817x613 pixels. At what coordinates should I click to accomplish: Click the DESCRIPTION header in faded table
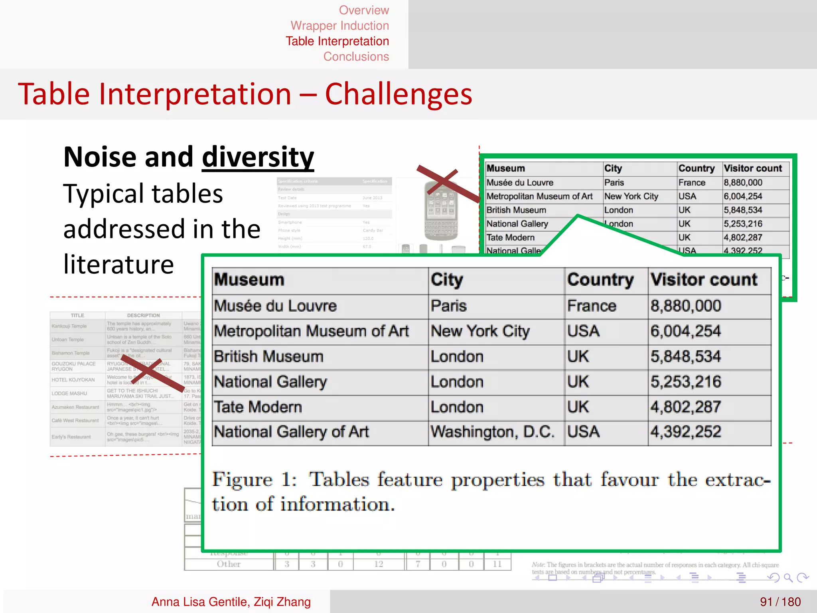coord(143,315)
